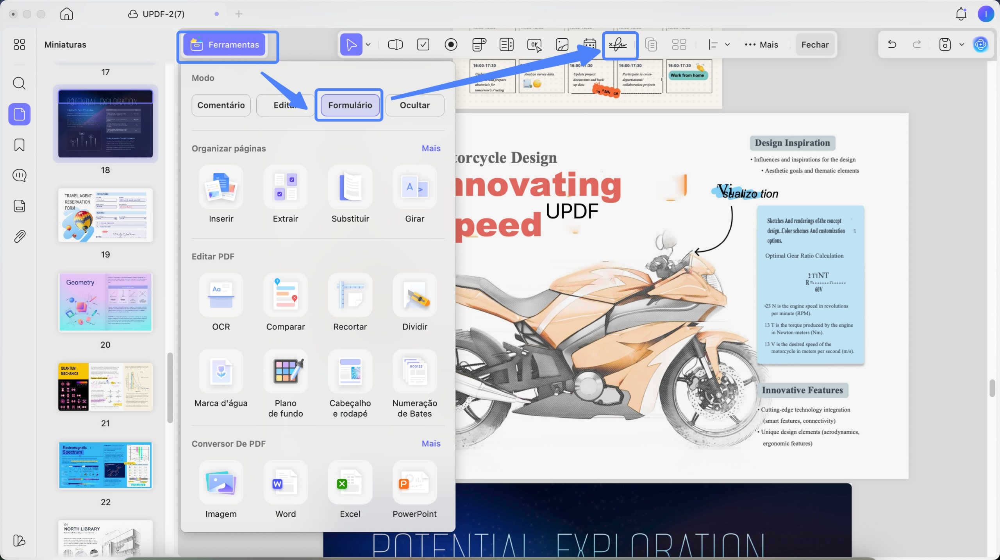Open the Ferramentas tools menu

[224, 45]
